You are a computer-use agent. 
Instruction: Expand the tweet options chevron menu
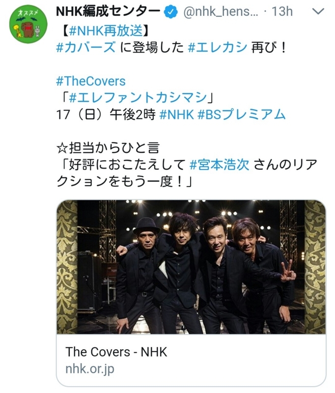pos(318,11)
